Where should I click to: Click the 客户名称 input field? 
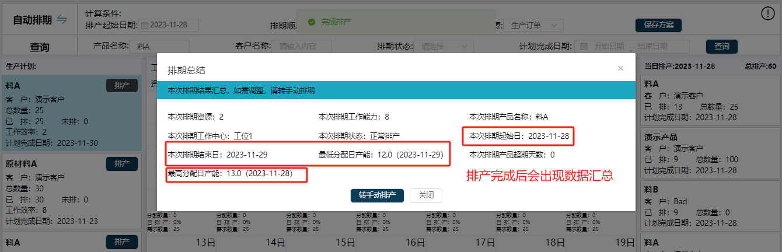point(302,46)
